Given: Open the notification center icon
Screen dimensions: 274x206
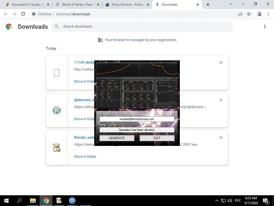Looking at the screenshot, I should [266, 201].
